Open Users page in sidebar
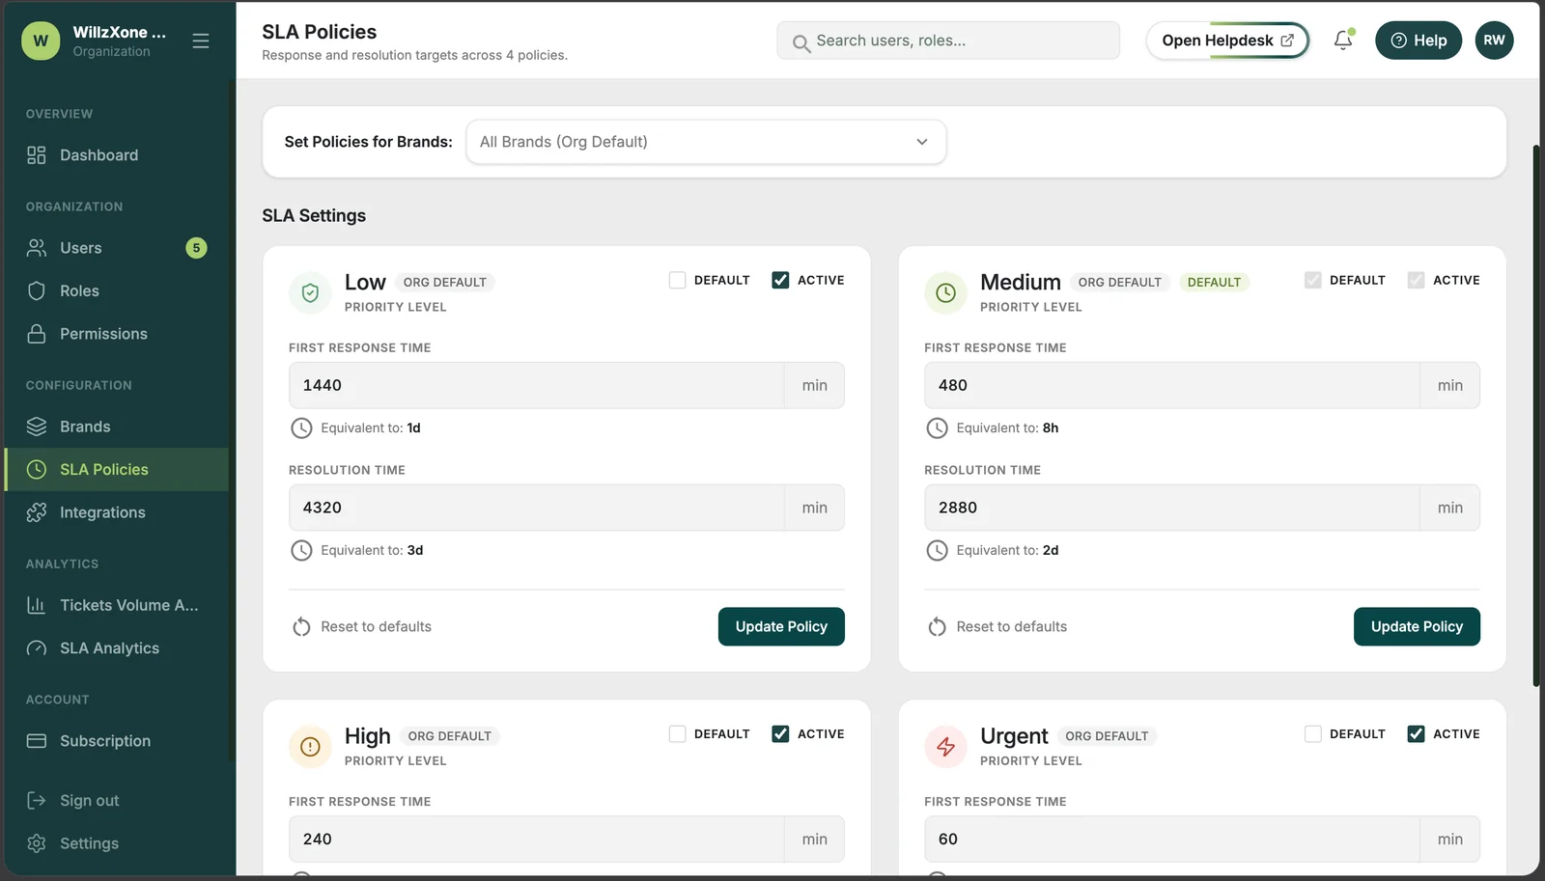The image size is (1545, 881). 117,248
